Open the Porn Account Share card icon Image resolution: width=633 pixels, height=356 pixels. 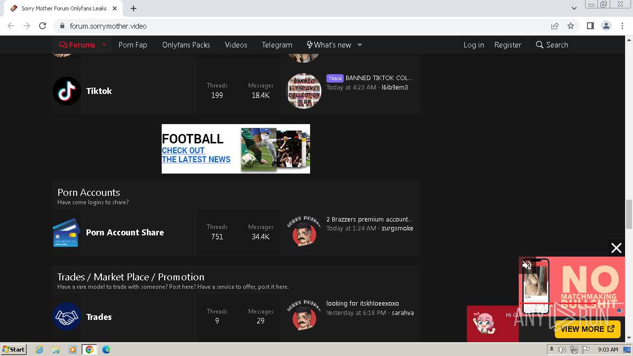click(x=67, y=232)
